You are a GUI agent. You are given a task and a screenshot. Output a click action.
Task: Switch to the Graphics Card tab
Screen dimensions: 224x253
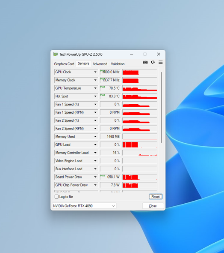coord(64,64)
